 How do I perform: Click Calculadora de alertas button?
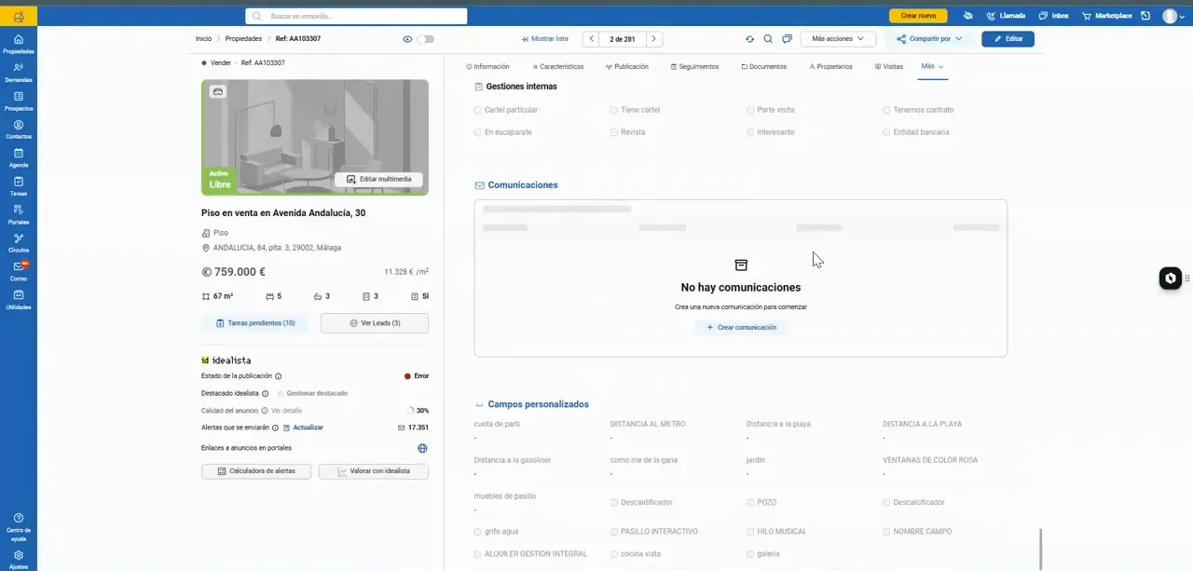coord(256,471)
